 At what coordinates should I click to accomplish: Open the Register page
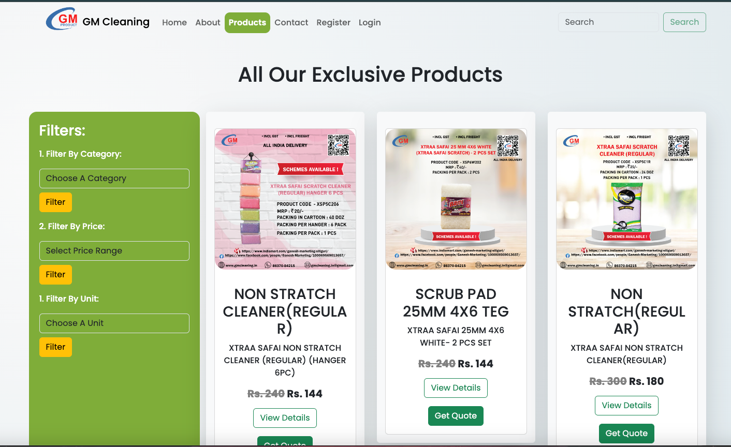point(333,23)
